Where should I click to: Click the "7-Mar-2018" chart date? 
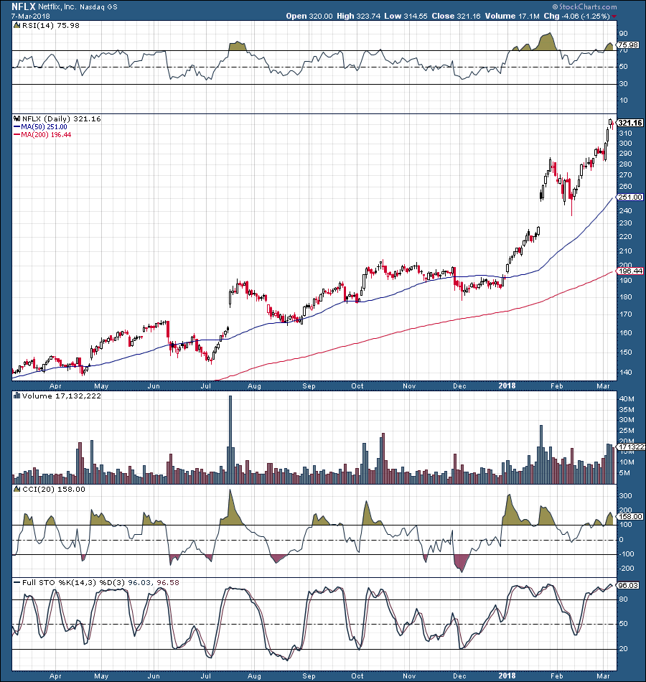point(30,17)
